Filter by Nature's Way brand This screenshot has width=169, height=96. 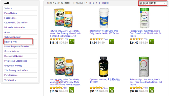(x=11, y=42)
